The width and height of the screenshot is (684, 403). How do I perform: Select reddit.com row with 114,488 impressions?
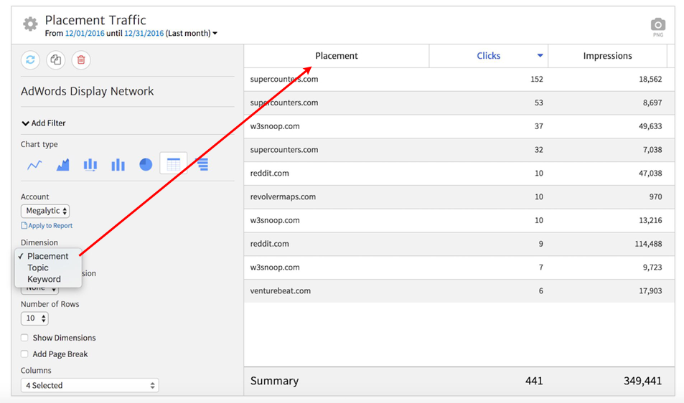[x=459, y=244]
